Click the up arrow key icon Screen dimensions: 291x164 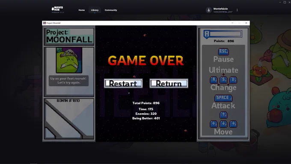click(x=223, y=115)
